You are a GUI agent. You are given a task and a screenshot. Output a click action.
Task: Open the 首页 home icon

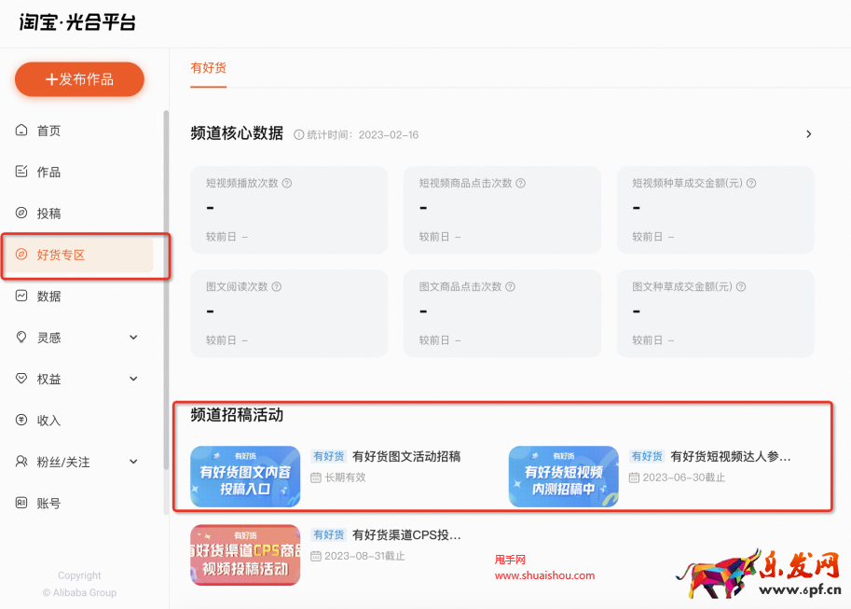click(21, 131)
